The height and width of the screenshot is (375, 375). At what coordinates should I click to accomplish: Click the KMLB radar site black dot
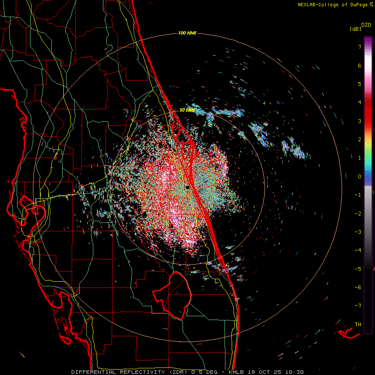188,187
